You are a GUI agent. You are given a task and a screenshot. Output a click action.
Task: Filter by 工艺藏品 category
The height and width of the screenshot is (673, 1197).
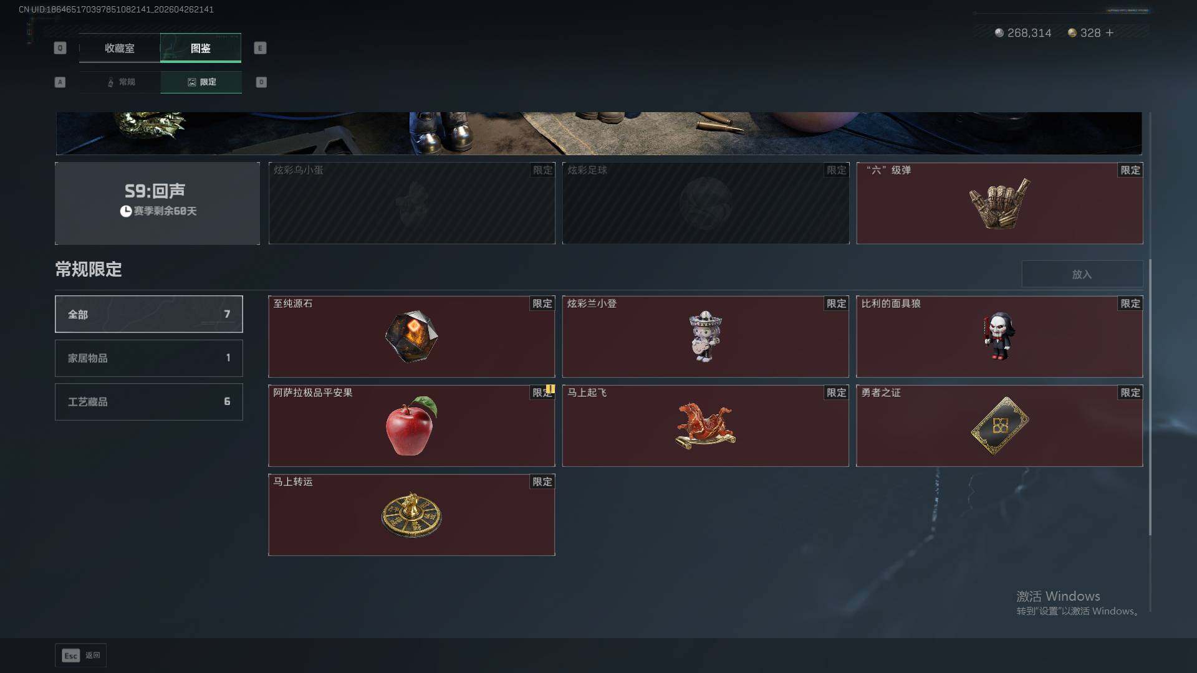[149, 401]
